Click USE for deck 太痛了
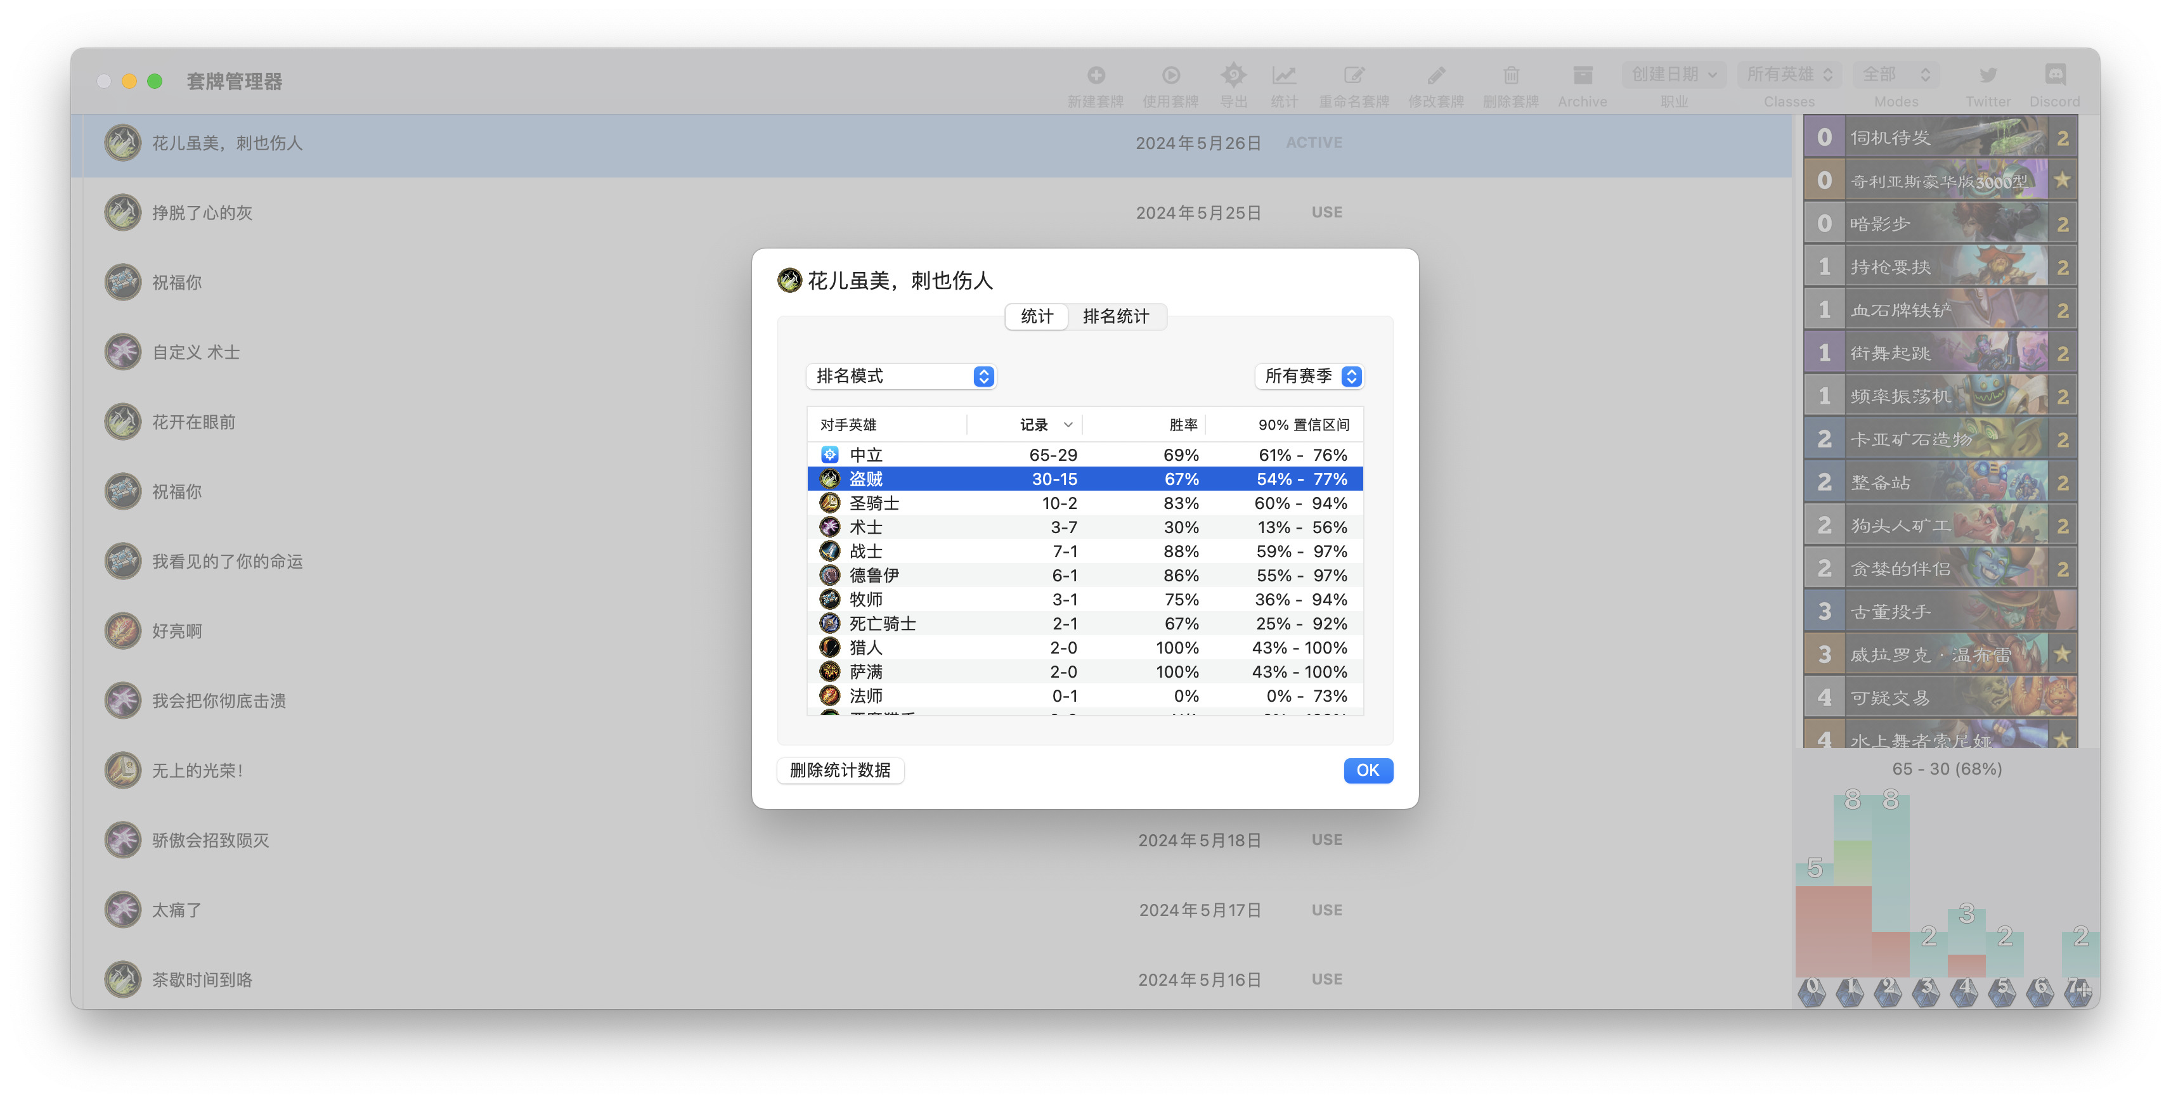Screen dimensions: 2171x1103 click(1326, 910)
